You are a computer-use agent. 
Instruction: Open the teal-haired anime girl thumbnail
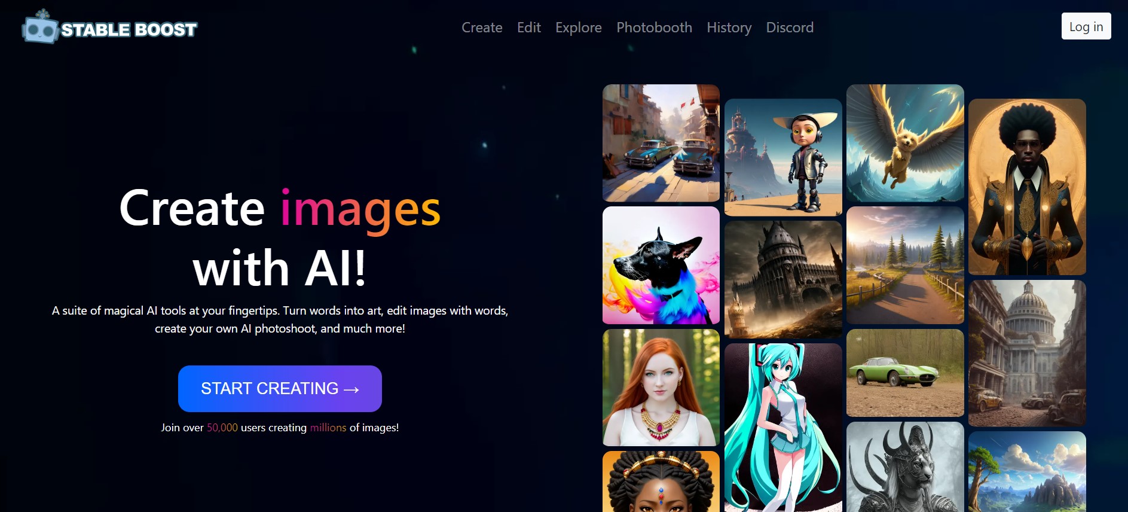click(x=783, y=428)
